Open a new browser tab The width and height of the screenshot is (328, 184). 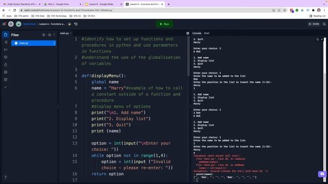coord(169,4)
